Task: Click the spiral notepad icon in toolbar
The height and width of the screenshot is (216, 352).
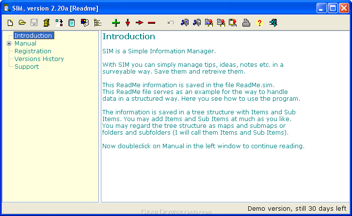Action: click(x=72, y=23)
